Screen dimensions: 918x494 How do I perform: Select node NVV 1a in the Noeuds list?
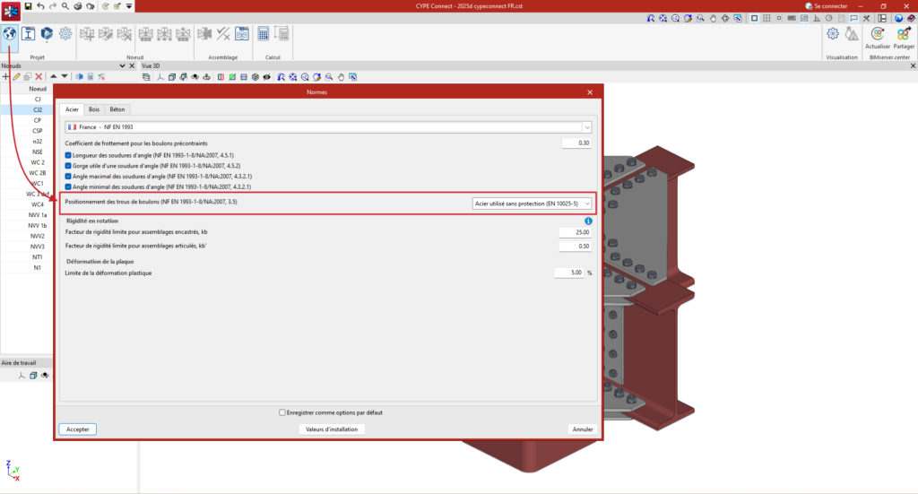coord(38,215)
